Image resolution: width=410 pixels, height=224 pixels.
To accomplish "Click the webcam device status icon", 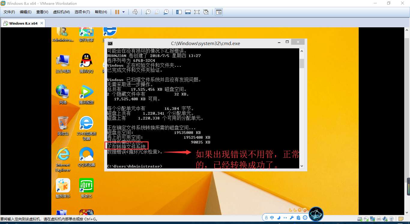I will point(392,219).
